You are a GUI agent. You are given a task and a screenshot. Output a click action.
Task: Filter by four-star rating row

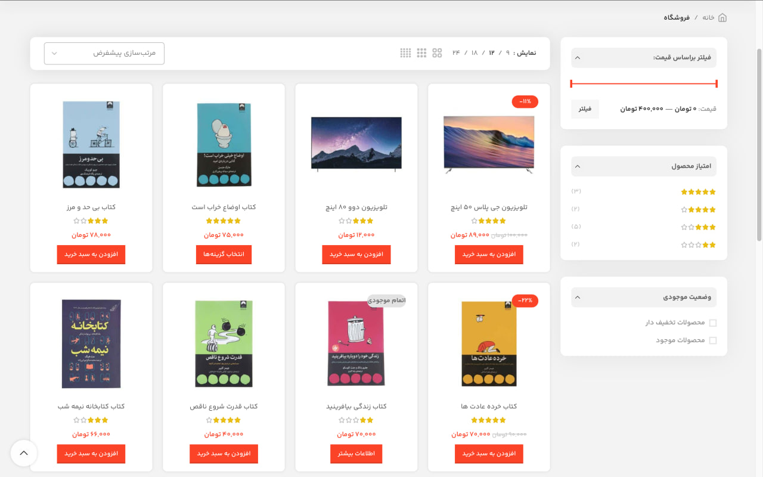click(698, 210)
